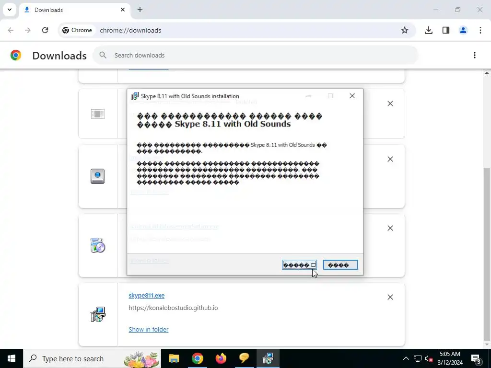Focus the Search downloads field
This screenshot has height=368, width=491.
click(255, 56)
